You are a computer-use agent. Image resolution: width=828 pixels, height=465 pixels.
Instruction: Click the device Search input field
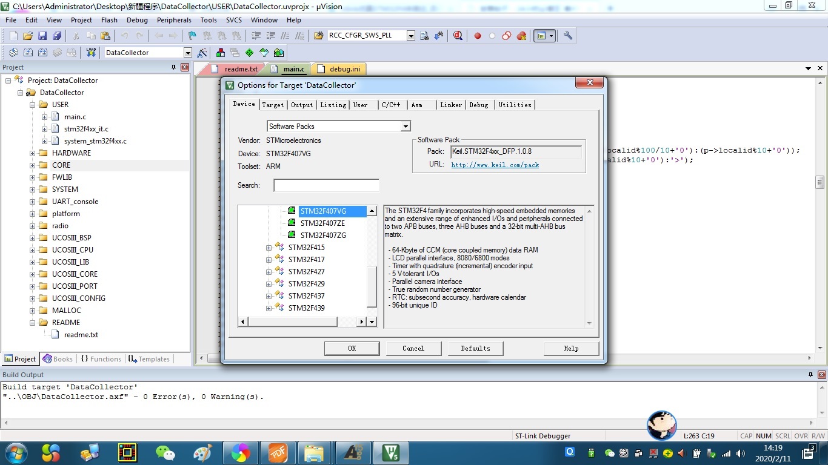pos(326,185)
